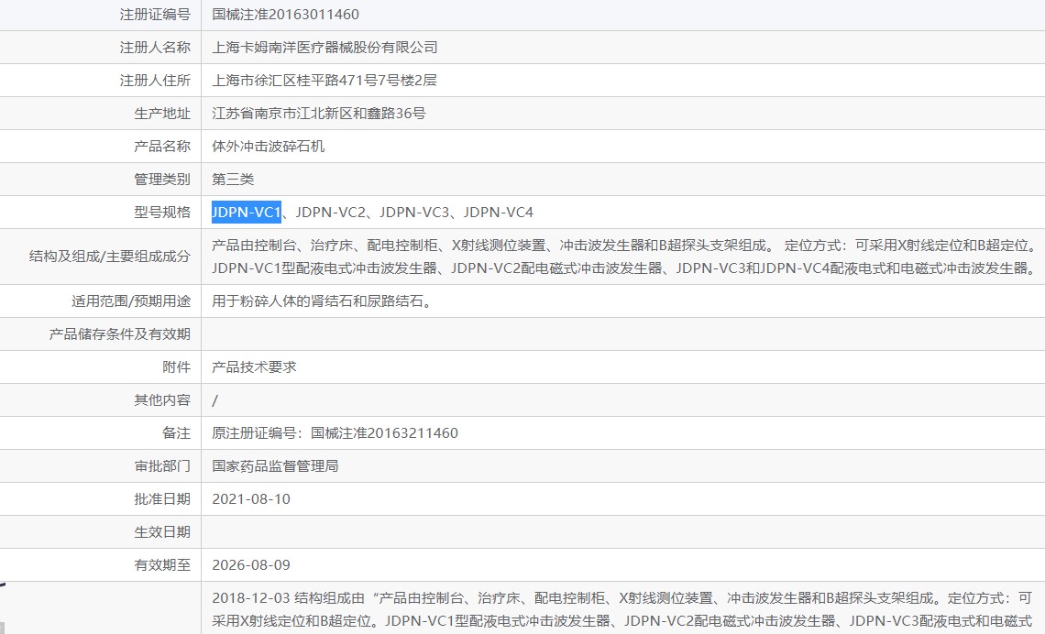Screen dimensions: 1045x634
Task: Click the 备注 label
Action: [x=176, y=432]
